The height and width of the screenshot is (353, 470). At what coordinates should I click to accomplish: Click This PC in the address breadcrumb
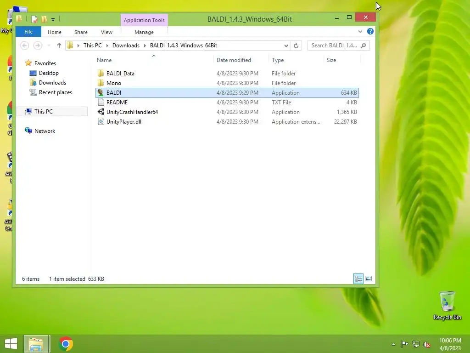click(x=93, y=46)
